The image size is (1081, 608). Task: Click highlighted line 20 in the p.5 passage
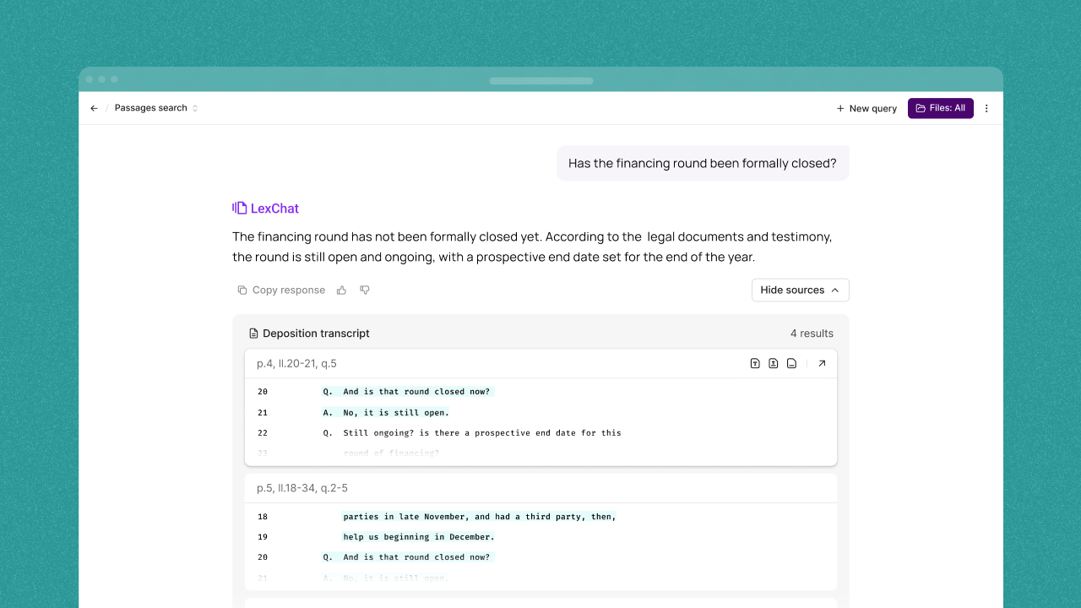[x=407, y=556]
